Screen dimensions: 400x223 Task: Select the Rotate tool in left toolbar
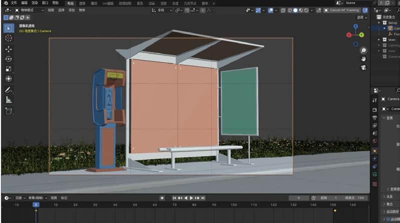(9, 59)
